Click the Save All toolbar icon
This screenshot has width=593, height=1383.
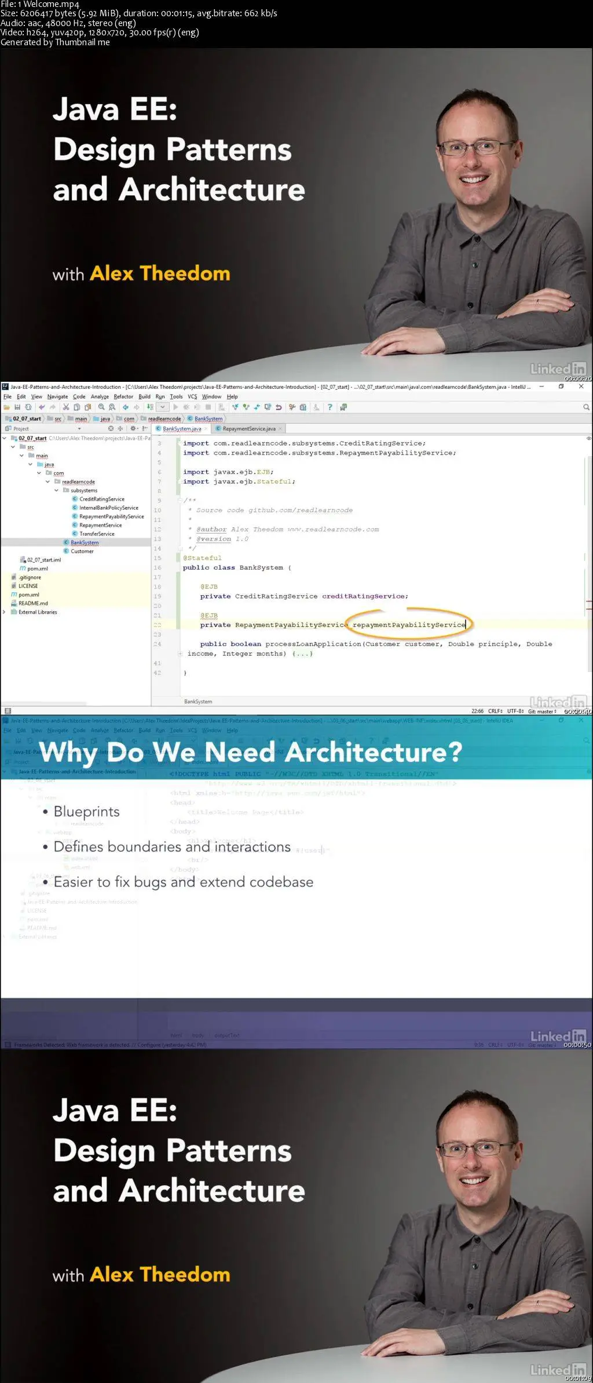click(x=17, y=407)
